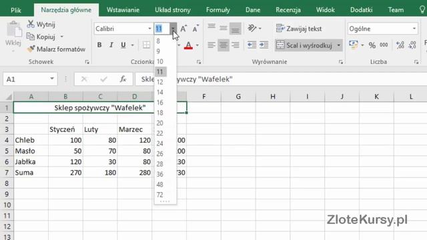Screen dimensions: 427x240
Task: Open the Kopiuj dropdown arrow
Action: [x=62, y=37]
